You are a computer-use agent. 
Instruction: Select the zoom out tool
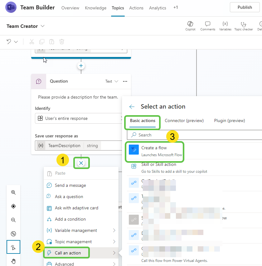coord(13,220)
